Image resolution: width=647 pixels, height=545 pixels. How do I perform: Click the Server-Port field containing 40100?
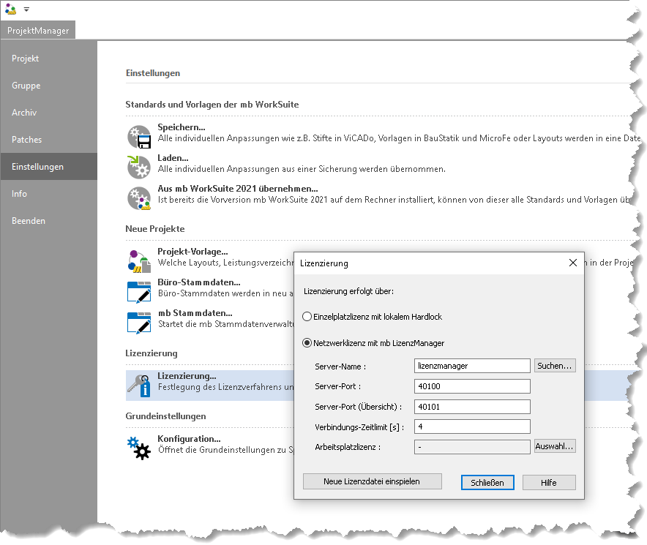tap(472, 386)
